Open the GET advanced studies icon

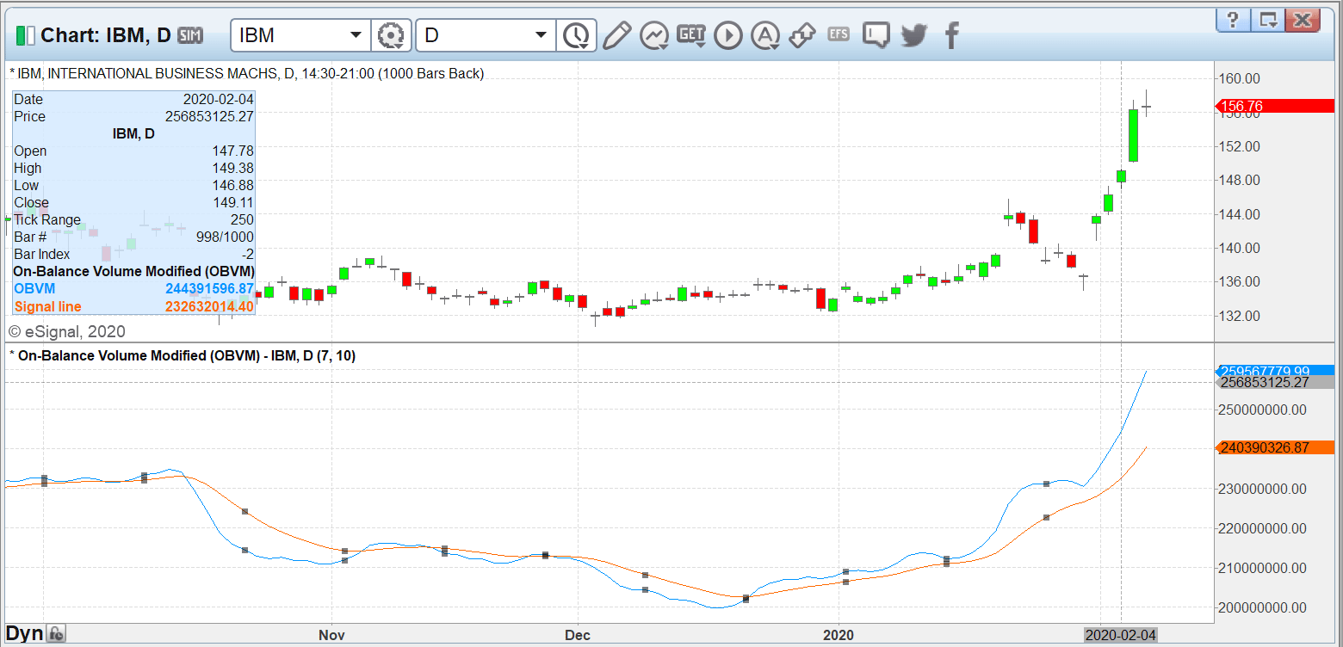pos(691,35)
